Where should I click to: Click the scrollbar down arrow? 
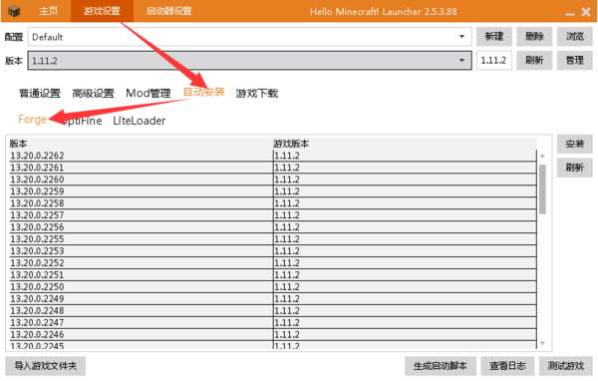click(542, 343)
